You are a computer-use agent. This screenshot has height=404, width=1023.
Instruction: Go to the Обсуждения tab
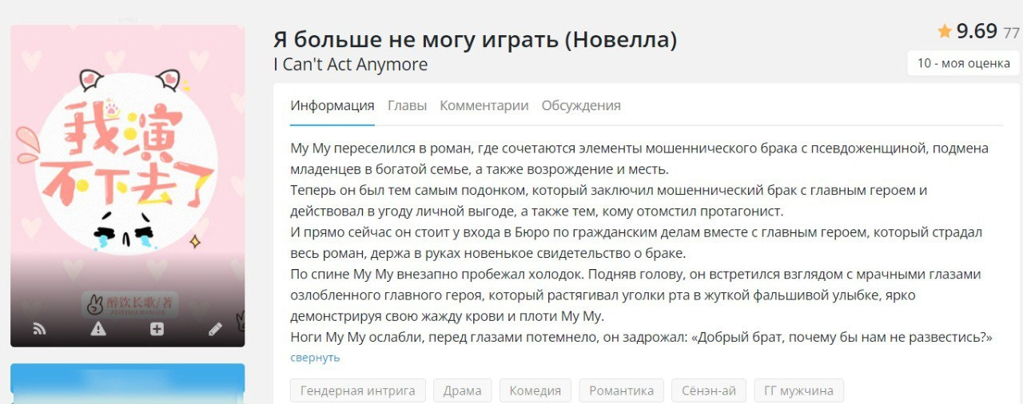[581, 105]
